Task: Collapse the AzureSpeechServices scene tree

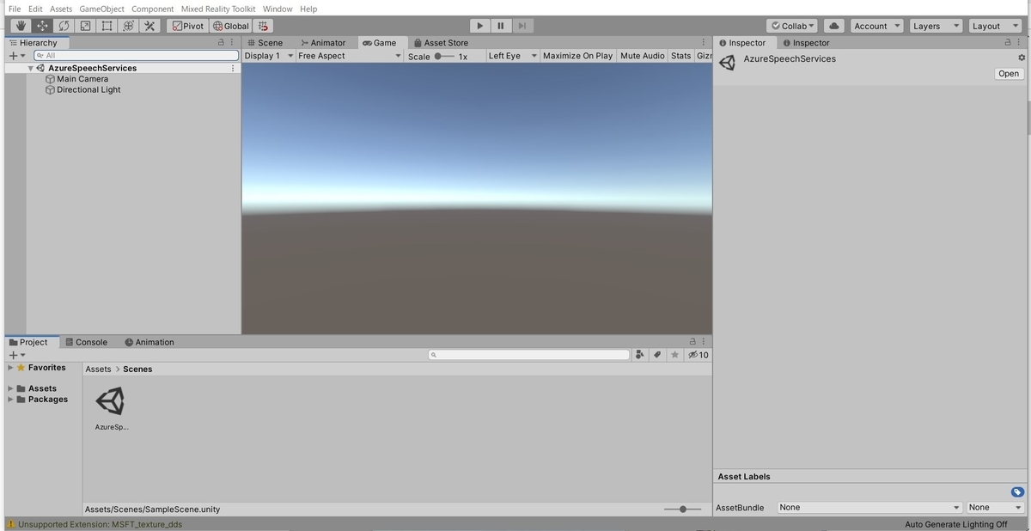Action: pyautogui.click(x=31, y=68)
